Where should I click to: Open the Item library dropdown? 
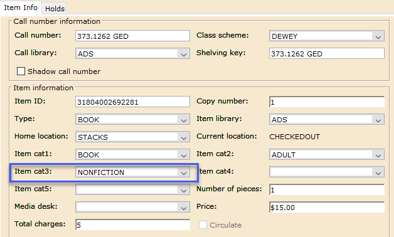pos(327,120)
